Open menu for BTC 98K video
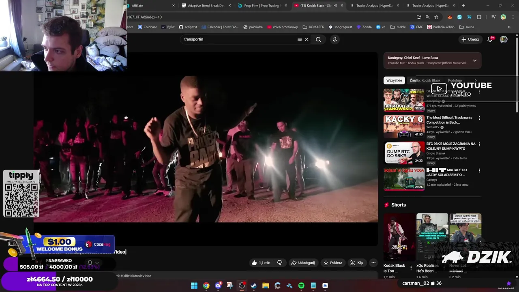 (x=479, y=144)
